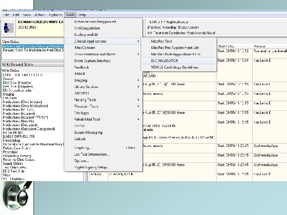This screenshot has width=287, height=215.
Task: Select (LAB) C DIFF/FLU/TB order
Action: [x=19, y=137]
